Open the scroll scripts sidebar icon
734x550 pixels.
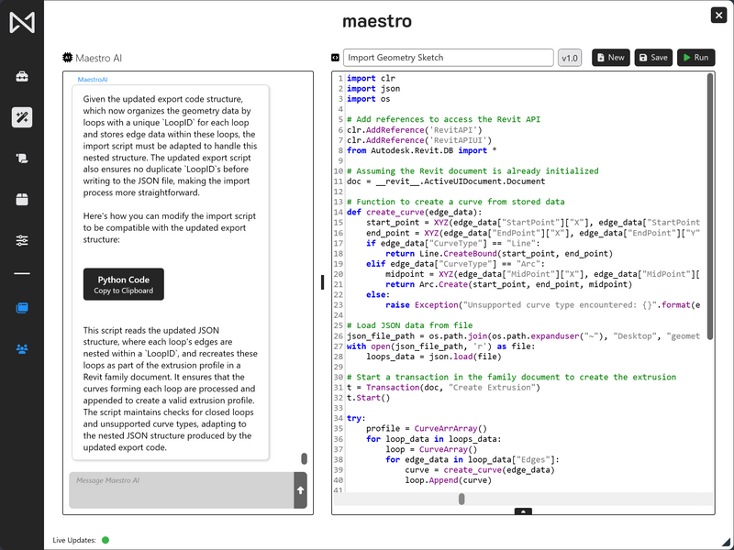[22, 159]
